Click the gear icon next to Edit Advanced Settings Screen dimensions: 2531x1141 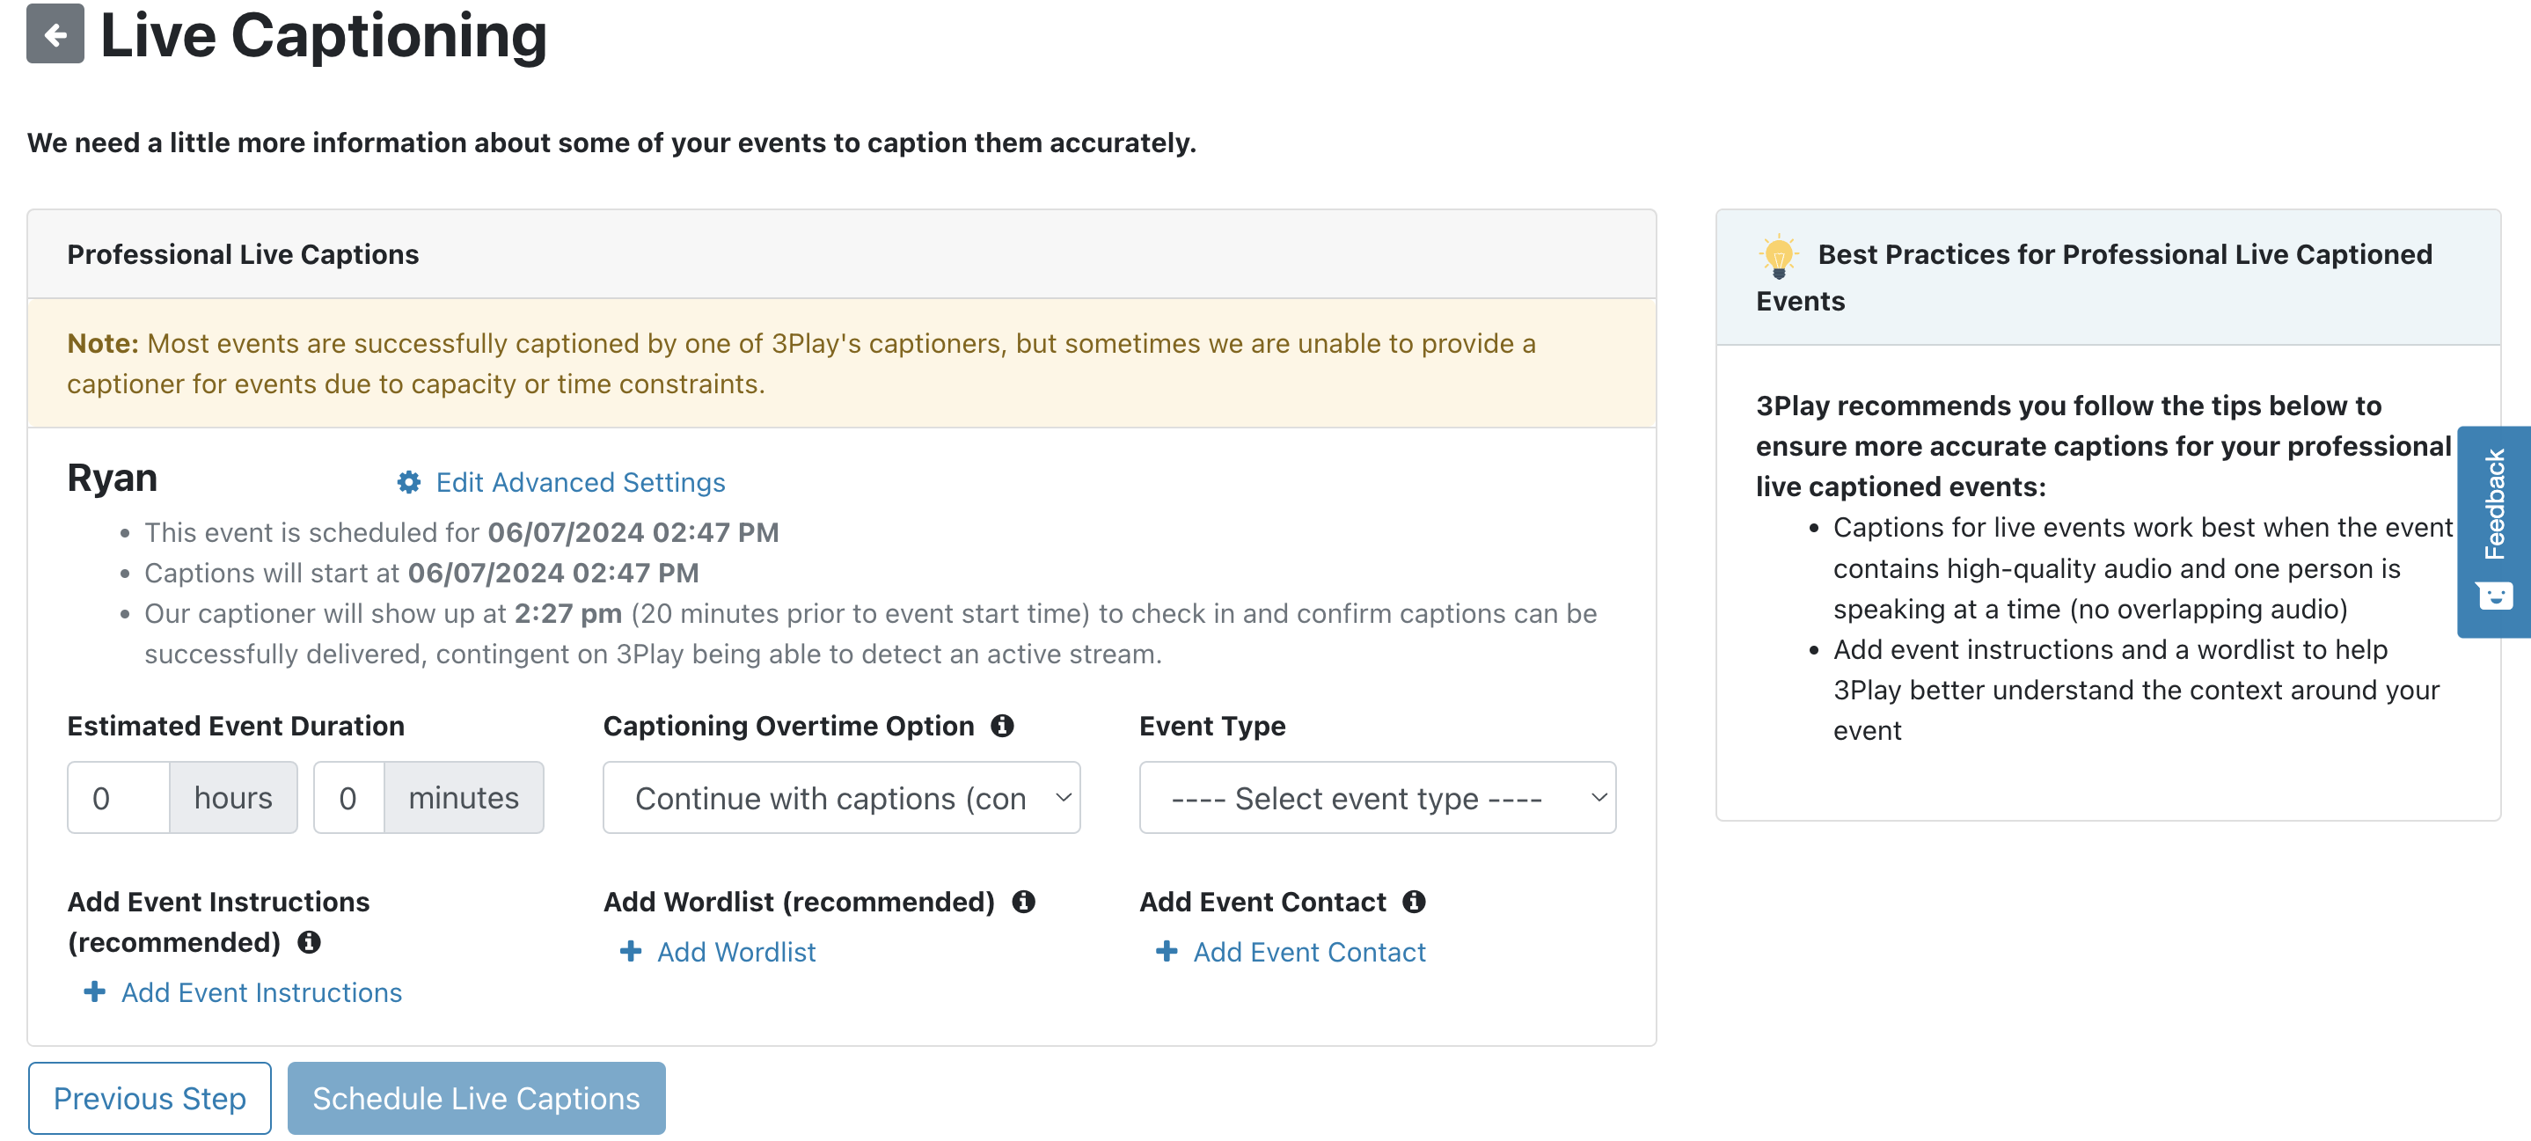(409, 481)
